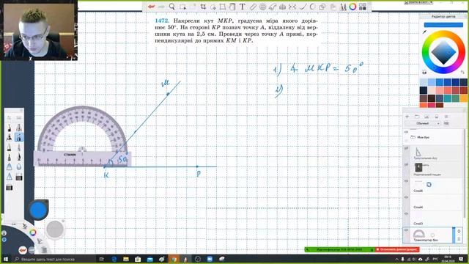
Task: Toggle visibility of the Слой6 layer
Action: point(406,181)
